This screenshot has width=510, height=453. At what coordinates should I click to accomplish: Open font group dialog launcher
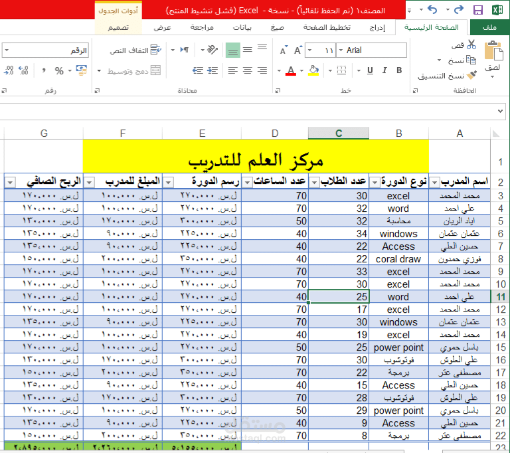278,91
